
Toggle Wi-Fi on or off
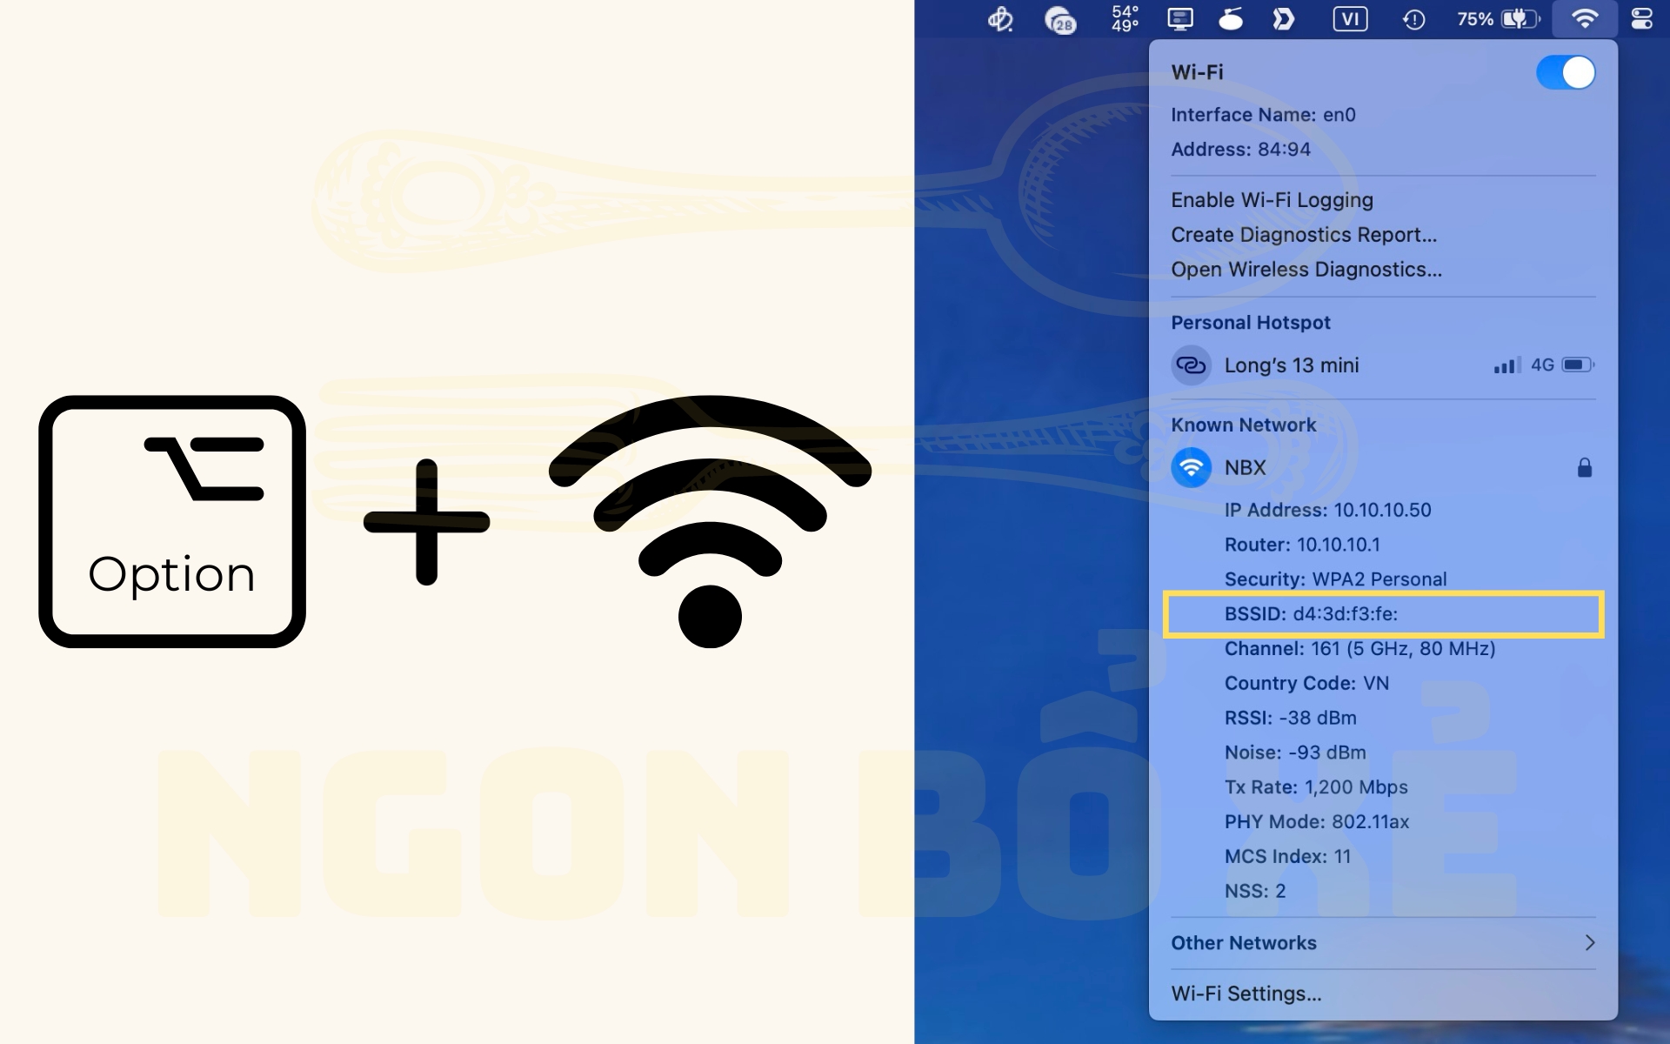pos(1566,71)
